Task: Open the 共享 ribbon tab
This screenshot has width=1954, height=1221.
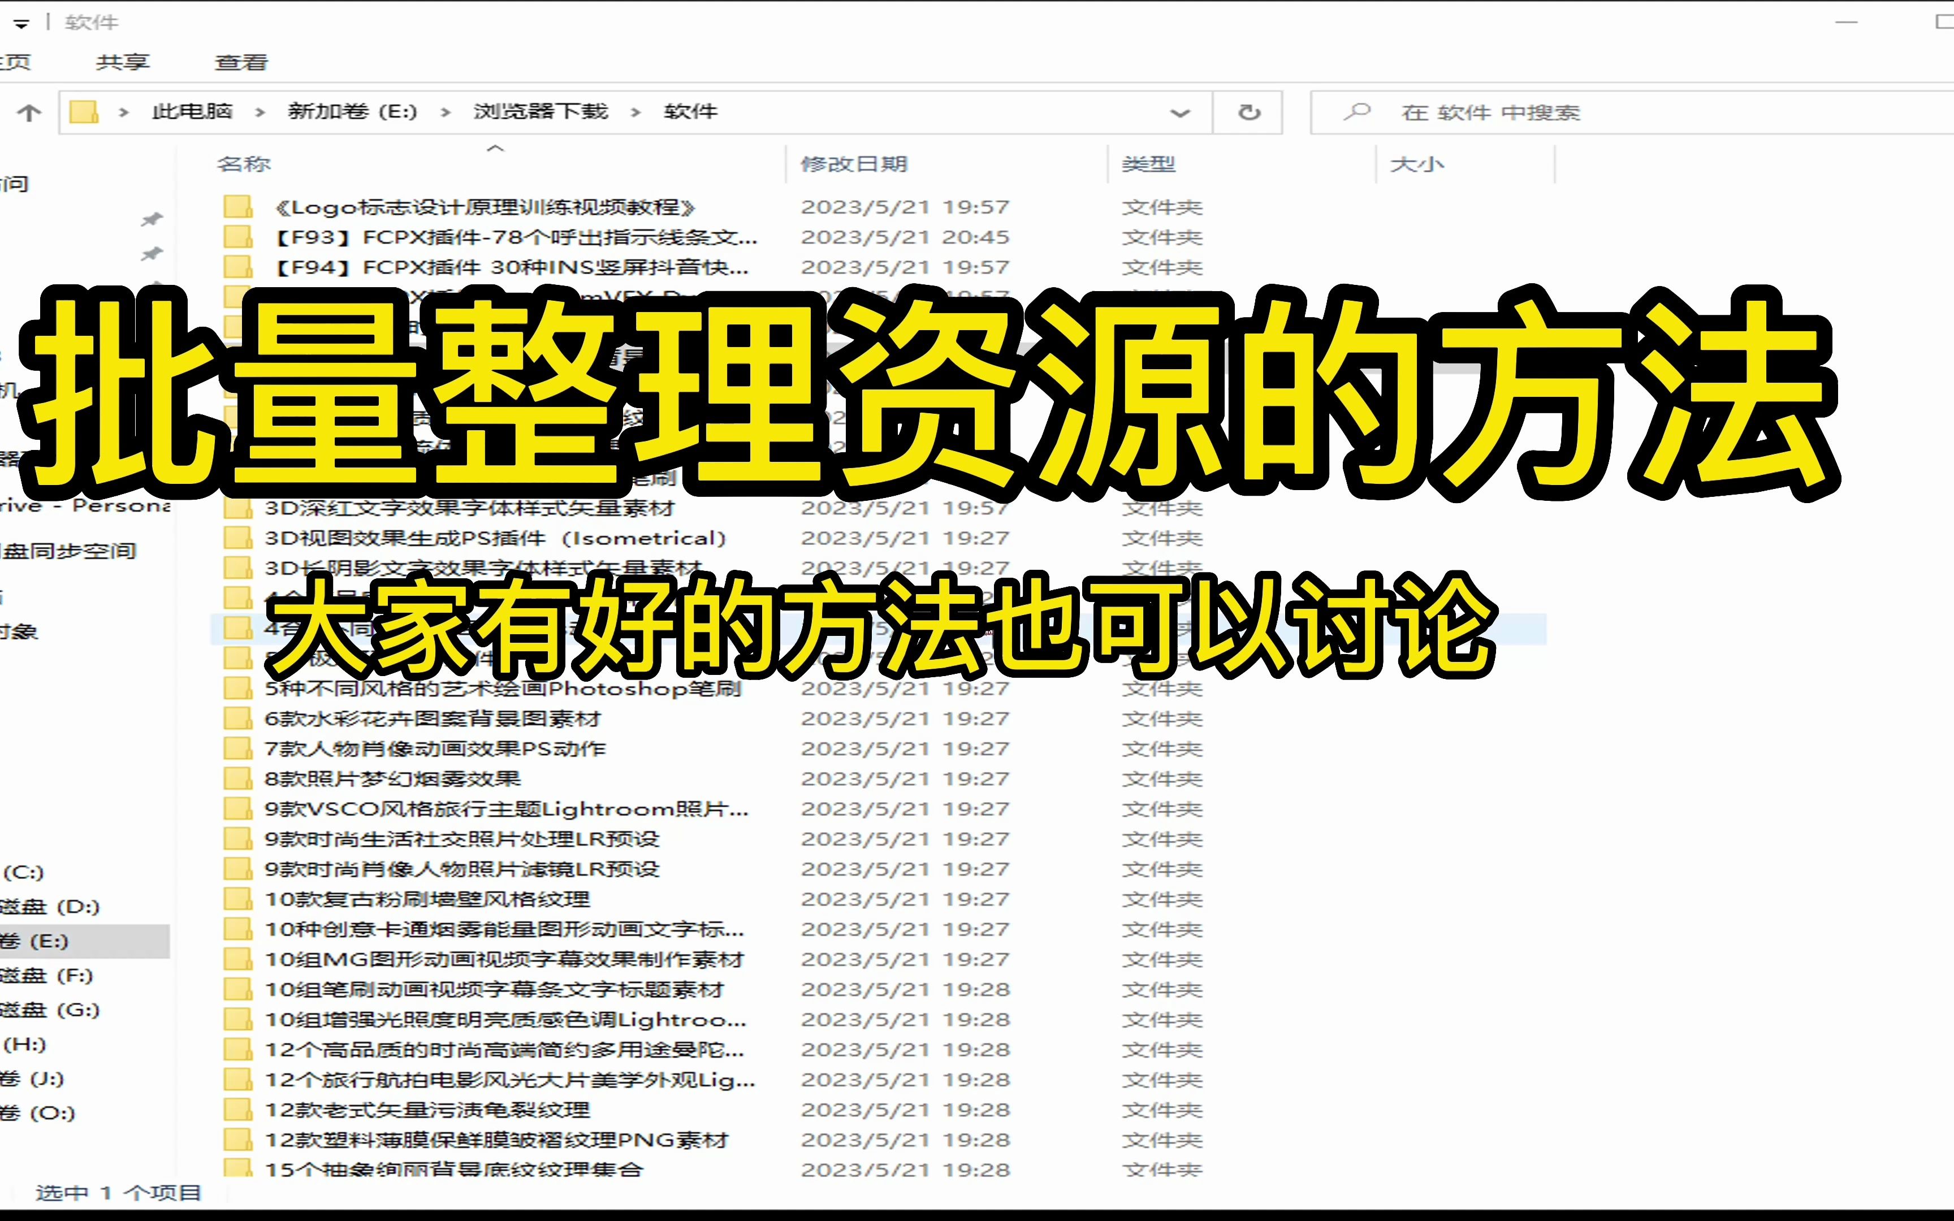Action: coord(123,62)
